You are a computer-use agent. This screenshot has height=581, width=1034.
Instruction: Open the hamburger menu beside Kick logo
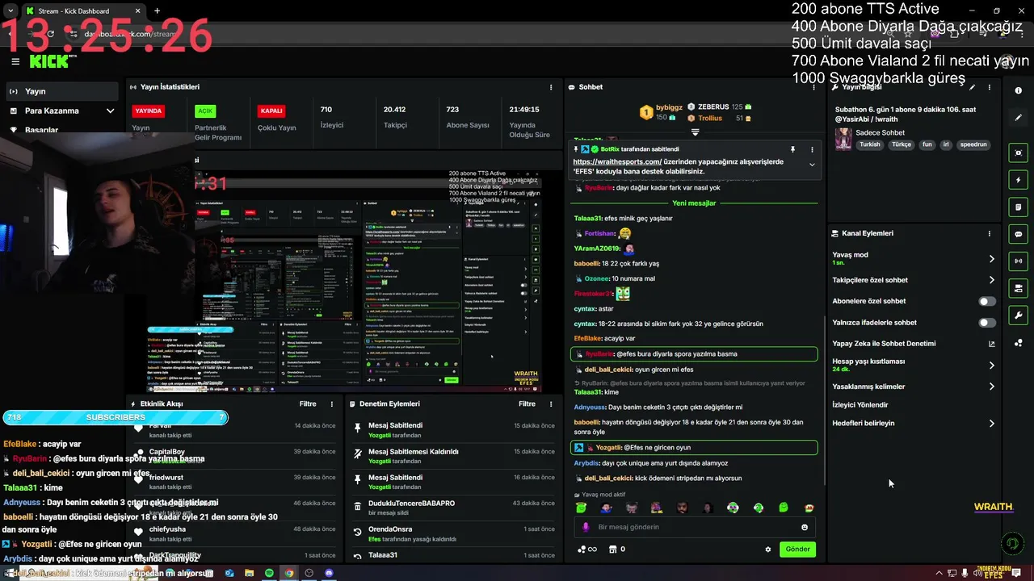tap(15, 61)
